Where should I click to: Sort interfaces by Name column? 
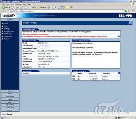click(x=80, y=74)
